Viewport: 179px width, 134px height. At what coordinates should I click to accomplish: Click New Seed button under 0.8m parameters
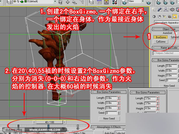click(109, 118)
